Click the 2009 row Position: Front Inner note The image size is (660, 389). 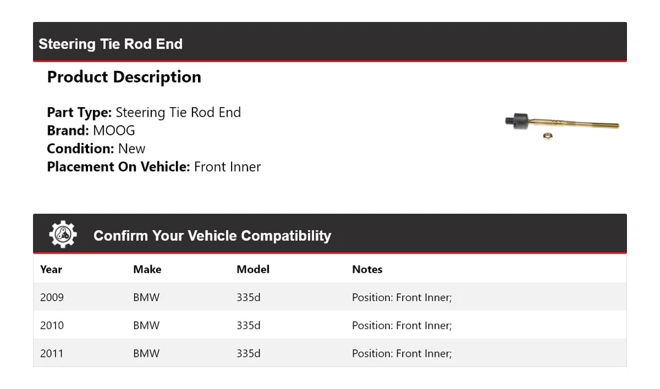point(401,298)
